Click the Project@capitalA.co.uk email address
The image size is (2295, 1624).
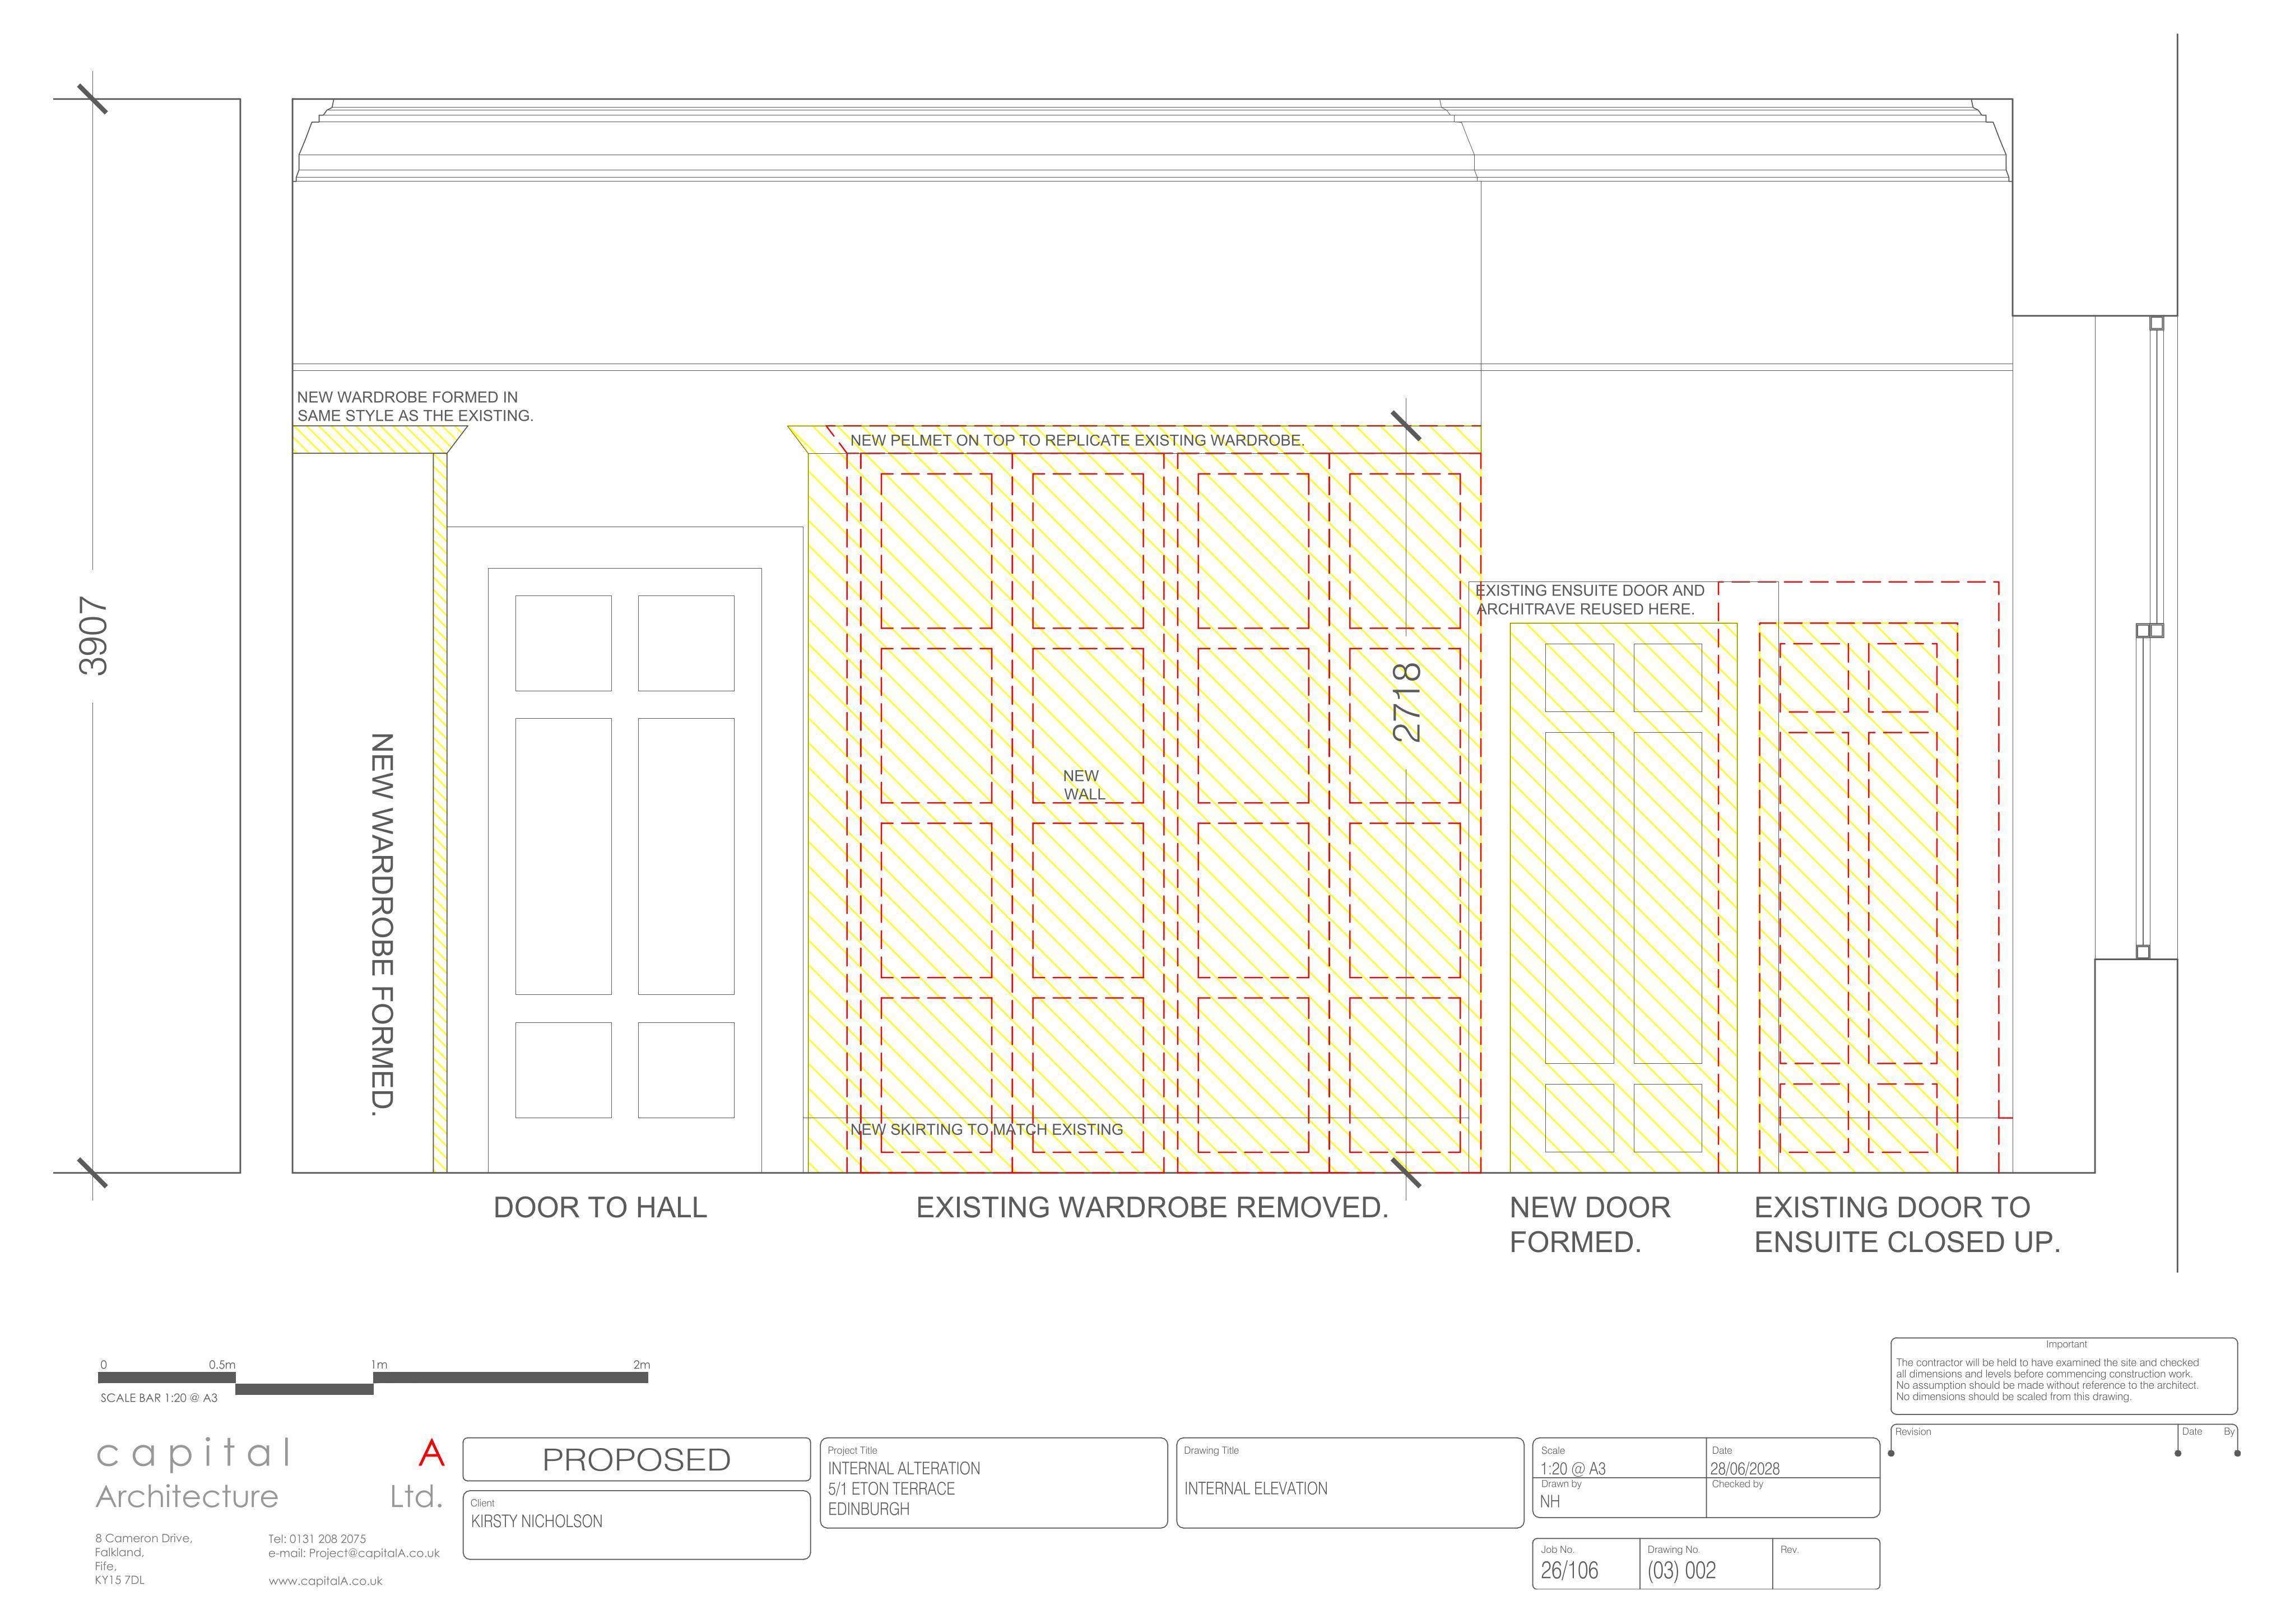click(x=374, y=1553)
